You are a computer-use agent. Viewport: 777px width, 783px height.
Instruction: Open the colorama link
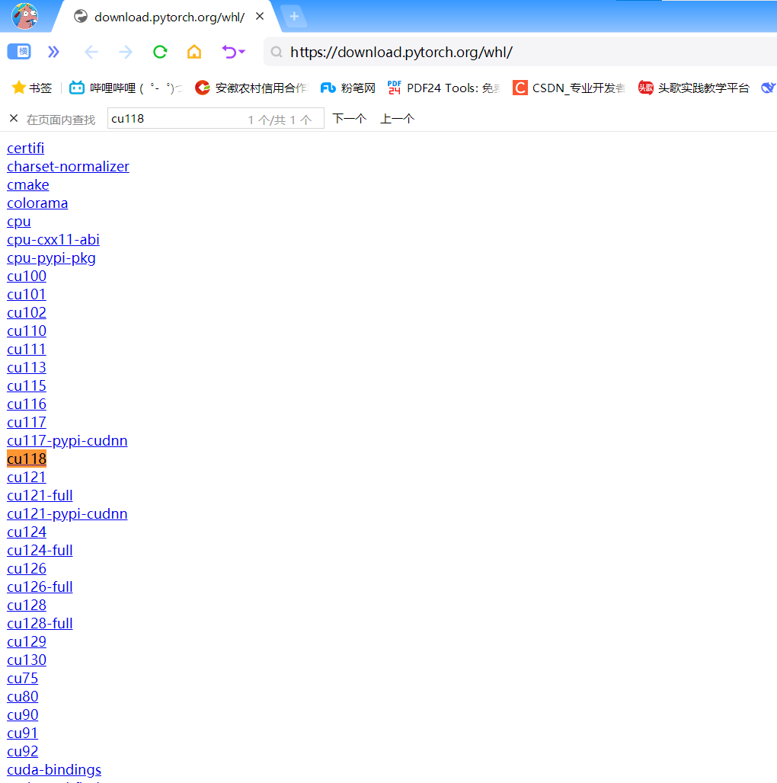[x=37, y=203]
